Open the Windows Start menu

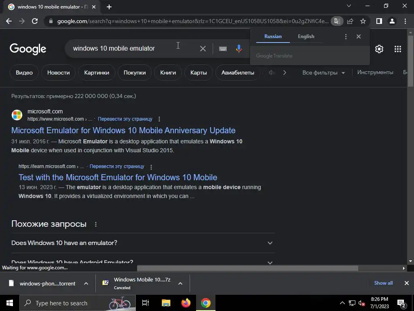point(10,303)
